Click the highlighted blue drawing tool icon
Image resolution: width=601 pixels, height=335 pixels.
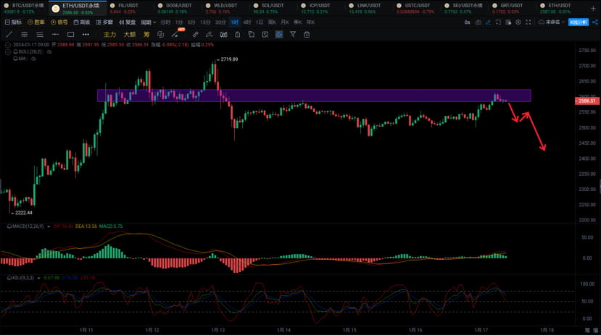tap(279, 35)
